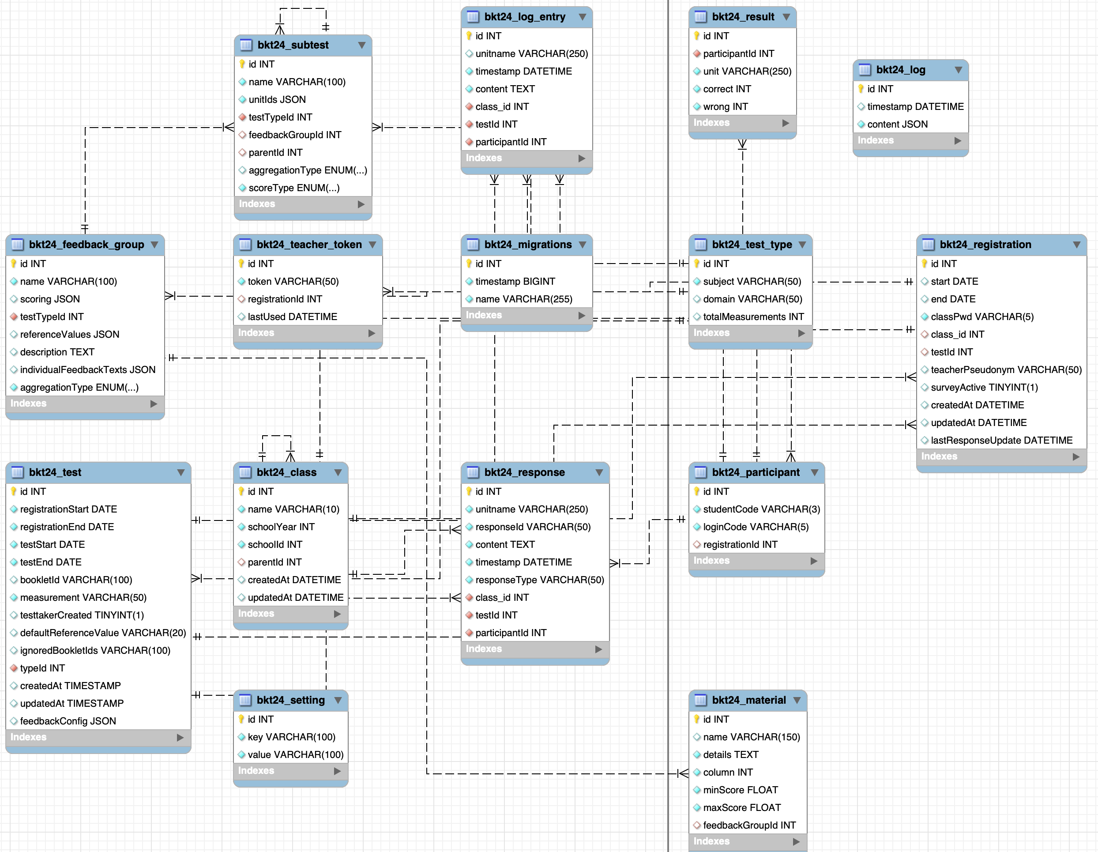Collapse the bkt24_subtest table via header arrow

(361, 45)
